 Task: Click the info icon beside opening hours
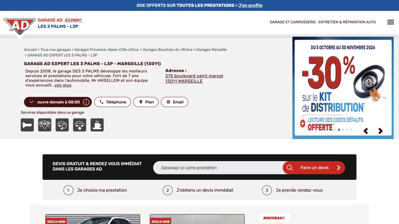(86, 102)
